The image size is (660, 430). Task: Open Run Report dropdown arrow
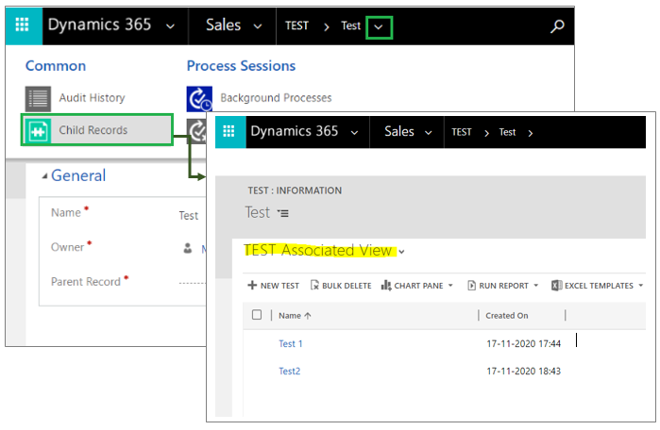pos(535,286)
